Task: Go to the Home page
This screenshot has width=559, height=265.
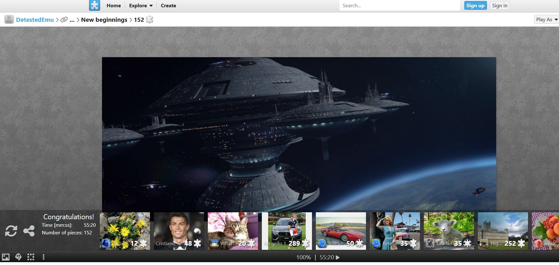Action: pyautogui.click(x=114, y=6)
